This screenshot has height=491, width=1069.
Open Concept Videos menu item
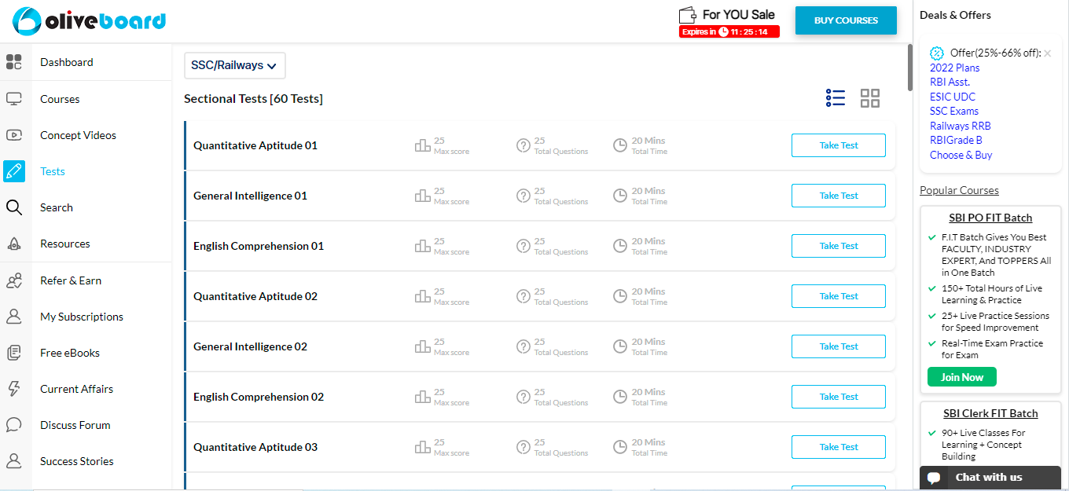[x=78, y=135]
